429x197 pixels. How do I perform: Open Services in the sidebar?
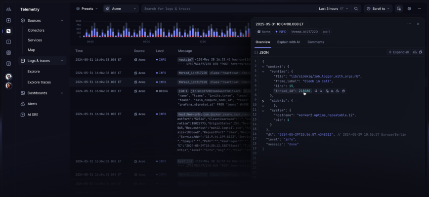35,40
